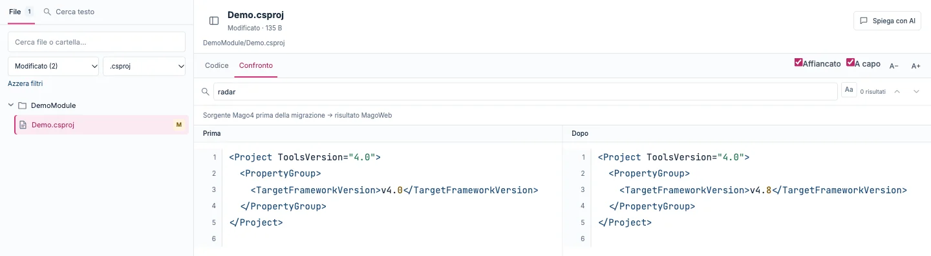Go to previous search result arrow

coord(897,92)
